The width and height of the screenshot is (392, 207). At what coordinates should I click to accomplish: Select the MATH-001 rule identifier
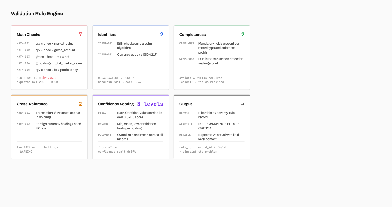pyautogui.click(x=23, y=43)
